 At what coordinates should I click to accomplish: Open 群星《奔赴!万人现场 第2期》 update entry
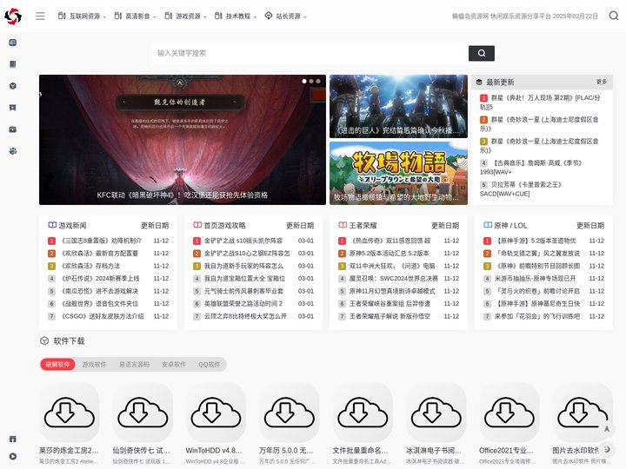pyautogui.click(x=541, y=102)
